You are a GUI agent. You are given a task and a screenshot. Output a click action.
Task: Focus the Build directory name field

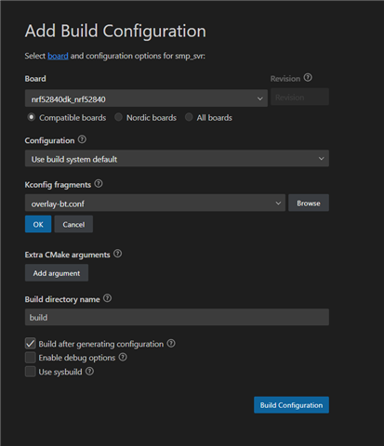pos(177,317)
